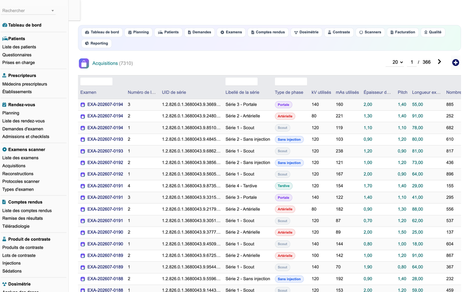Open the Planning top tab
471x292 pixels.
click(139, 32)
